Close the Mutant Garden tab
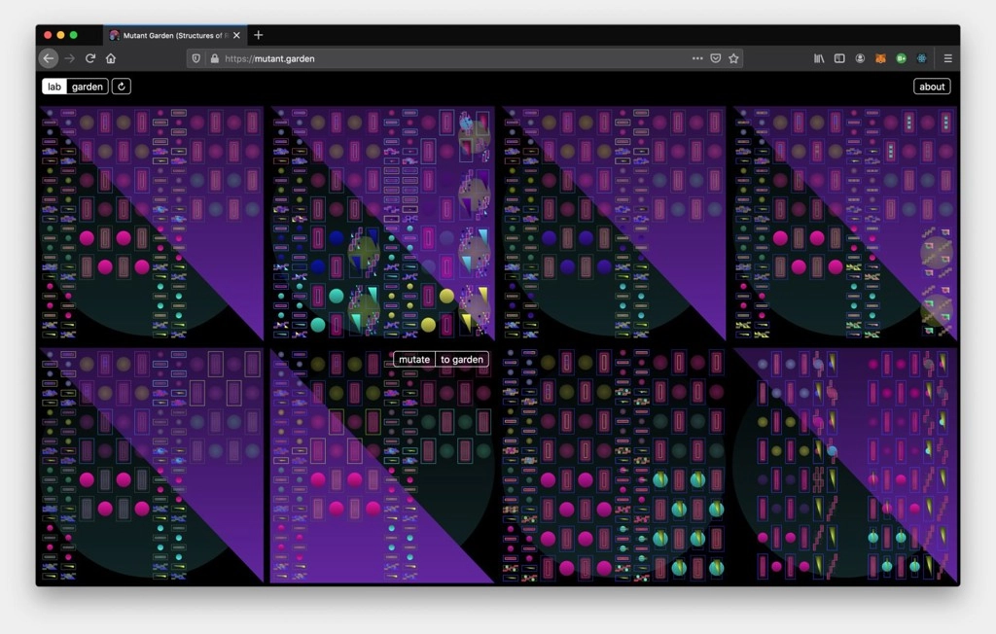996x634 pixels. 237,36
